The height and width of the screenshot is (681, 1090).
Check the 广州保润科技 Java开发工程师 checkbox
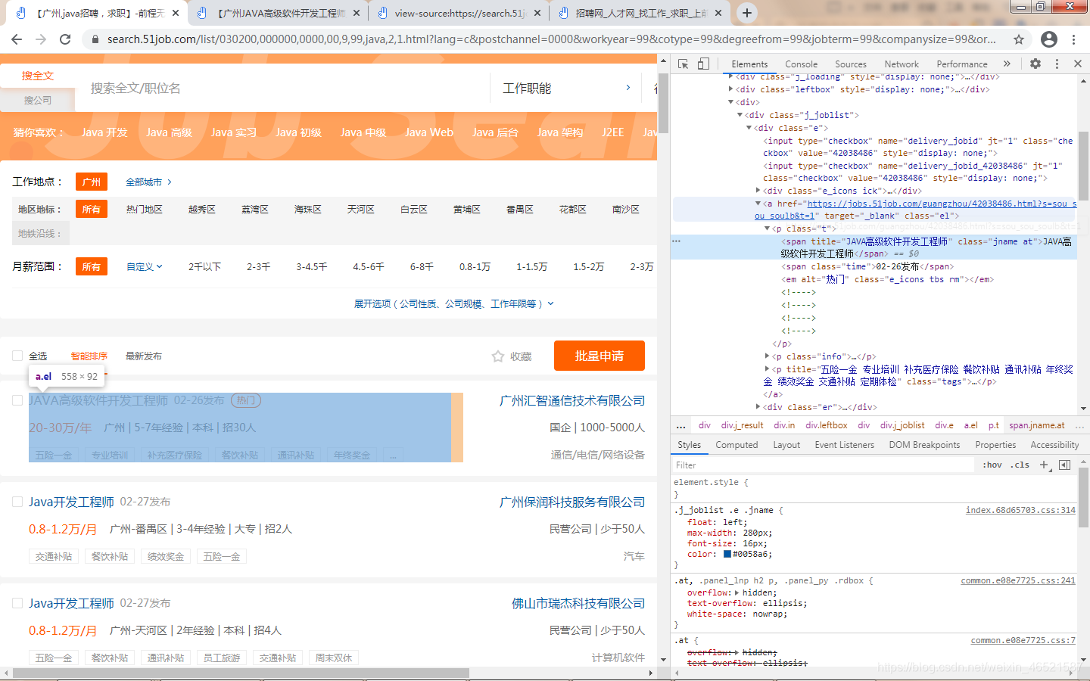tap(17, 502)
